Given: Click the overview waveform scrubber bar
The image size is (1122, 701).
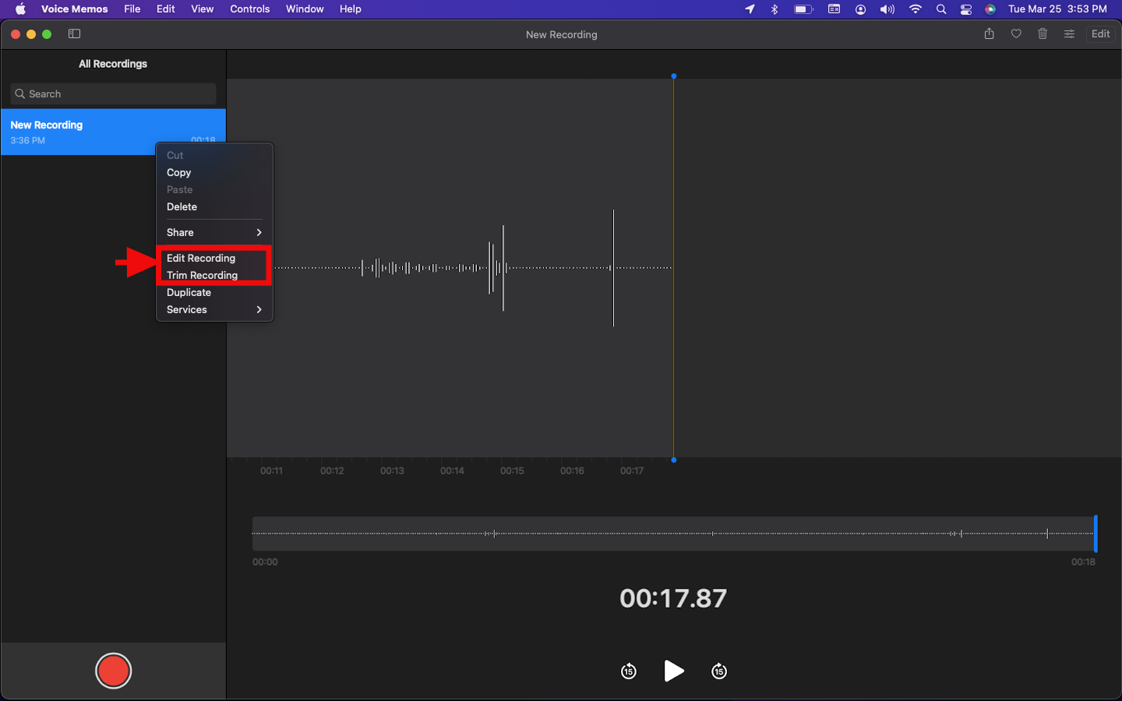Looking at the screenshot, I should (x=674, y=534).
